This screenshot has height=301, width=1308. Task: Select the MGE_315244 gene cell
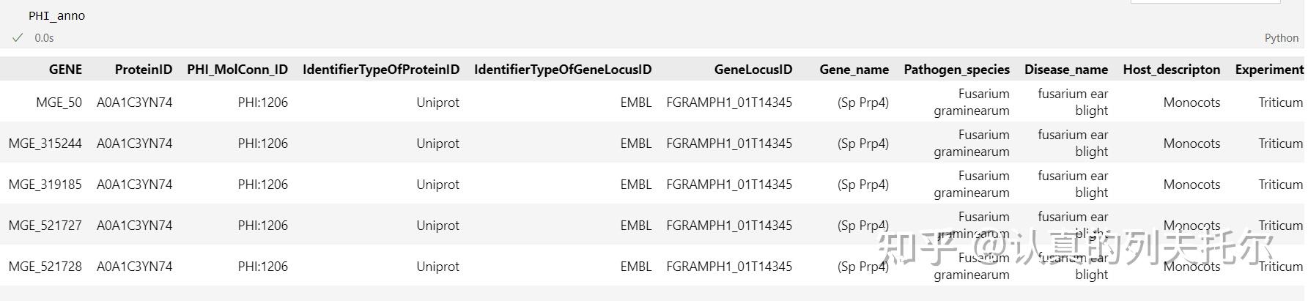tap(45, 144)
